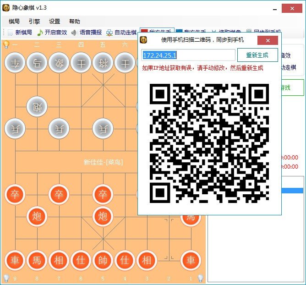Select the gray 士 in column 六
This screenshot has width=306, height=285.
(x=125, y=63)
